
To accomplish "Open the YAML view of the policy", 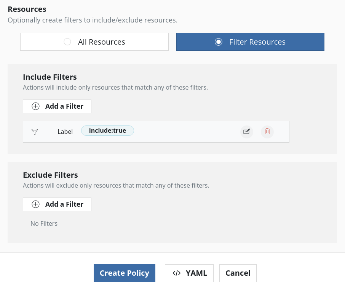I will [x=189, y=273].
